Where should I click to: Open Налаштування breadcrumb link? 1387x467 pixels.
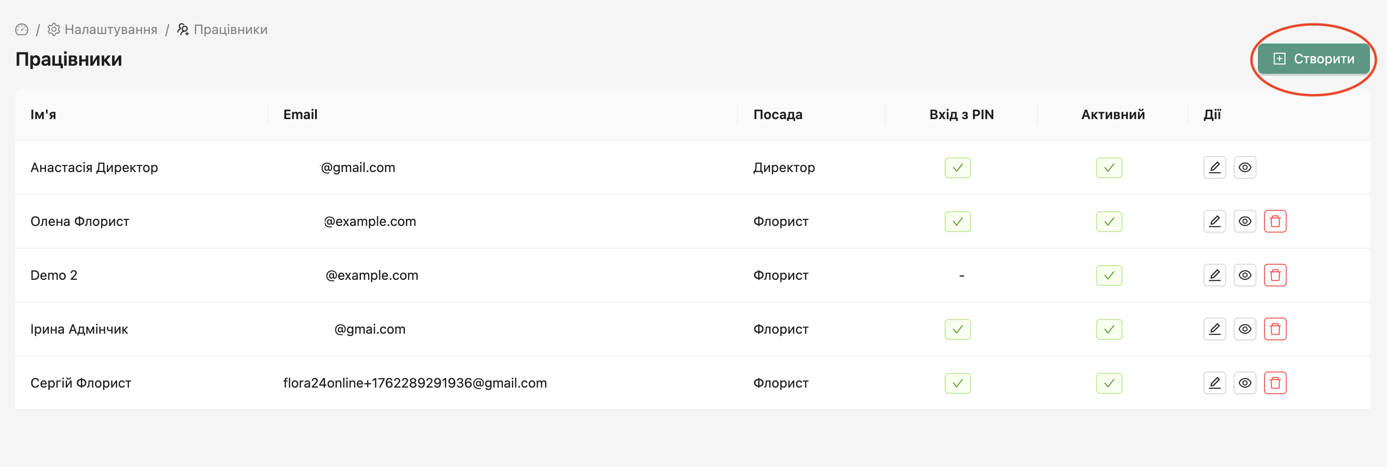[x=110, y=30]
